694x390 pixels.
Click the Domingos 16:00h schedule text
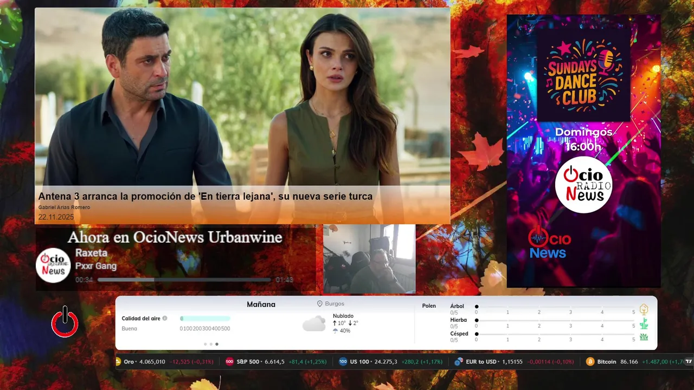[x=583, y=139]
